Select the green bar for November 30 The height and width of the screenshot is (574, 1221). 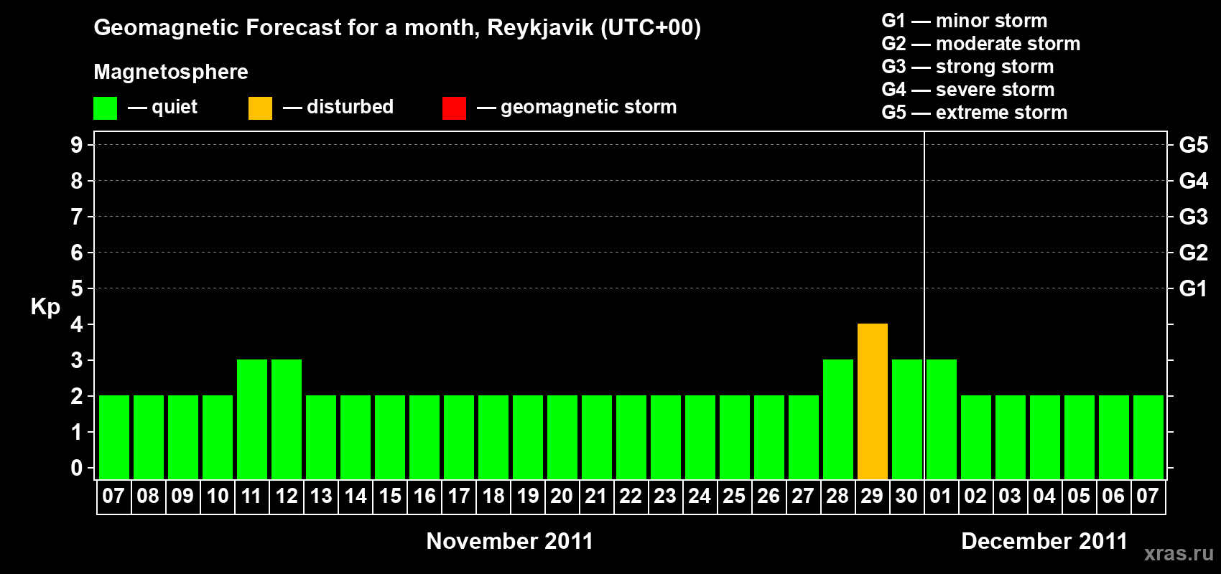click(907, 419)
